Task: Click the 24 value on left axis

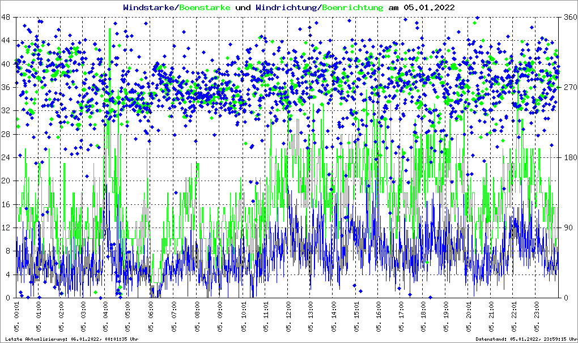Action: [7, 157]
